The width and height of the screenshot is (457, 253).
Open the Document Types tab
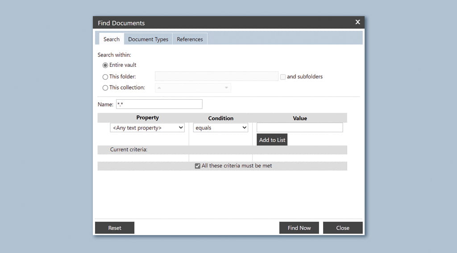pyautogui.click(x=148, y=39)
